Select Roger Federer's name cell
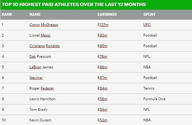Image resolution: width=192 pixels, height=125 pixels. click(x=41, y=88)
